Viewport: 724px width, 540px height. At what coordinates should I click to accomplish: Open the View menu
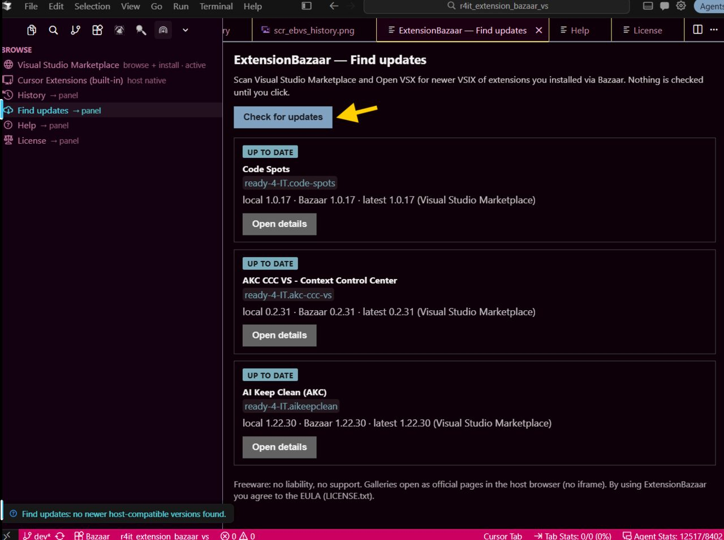pos(130,6)
